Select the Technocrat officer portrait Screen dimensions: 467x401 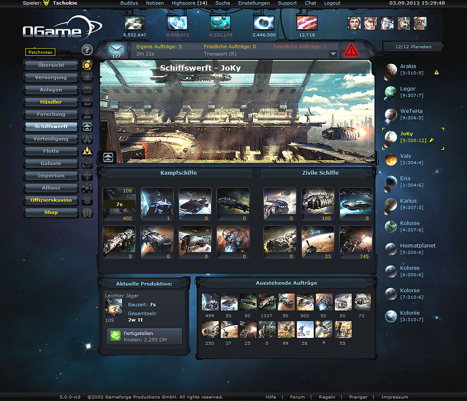coord(420,23)
